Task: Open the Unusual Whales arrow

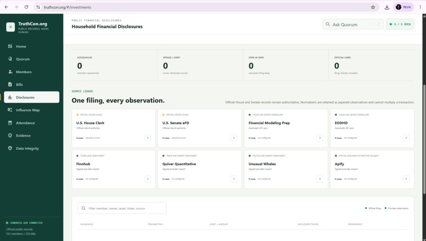Action: click(320, 179)
